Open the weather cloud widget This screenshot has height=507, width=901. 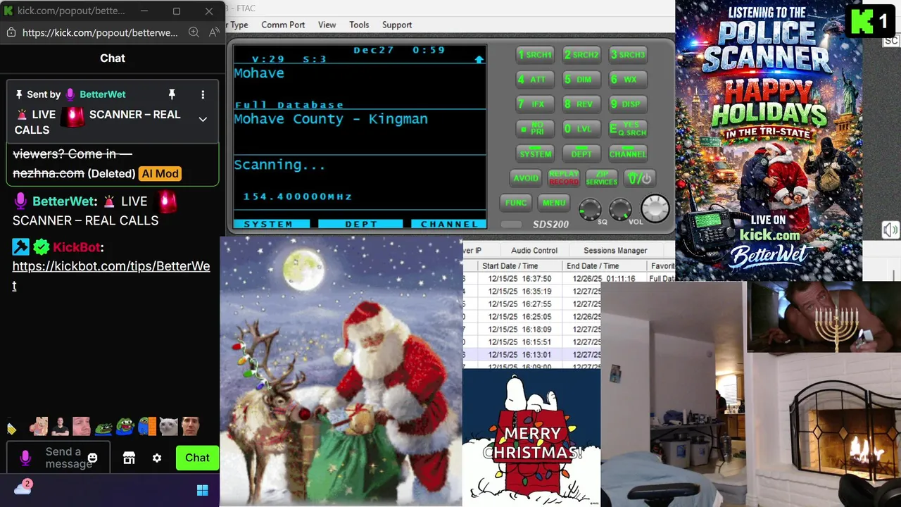[x=23, y=487]
